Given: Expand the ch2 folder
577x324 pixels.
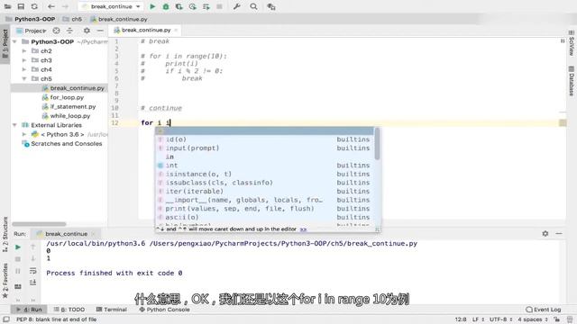Looking at the screenshot, I should pyautogui.click(x=24, y=51).
